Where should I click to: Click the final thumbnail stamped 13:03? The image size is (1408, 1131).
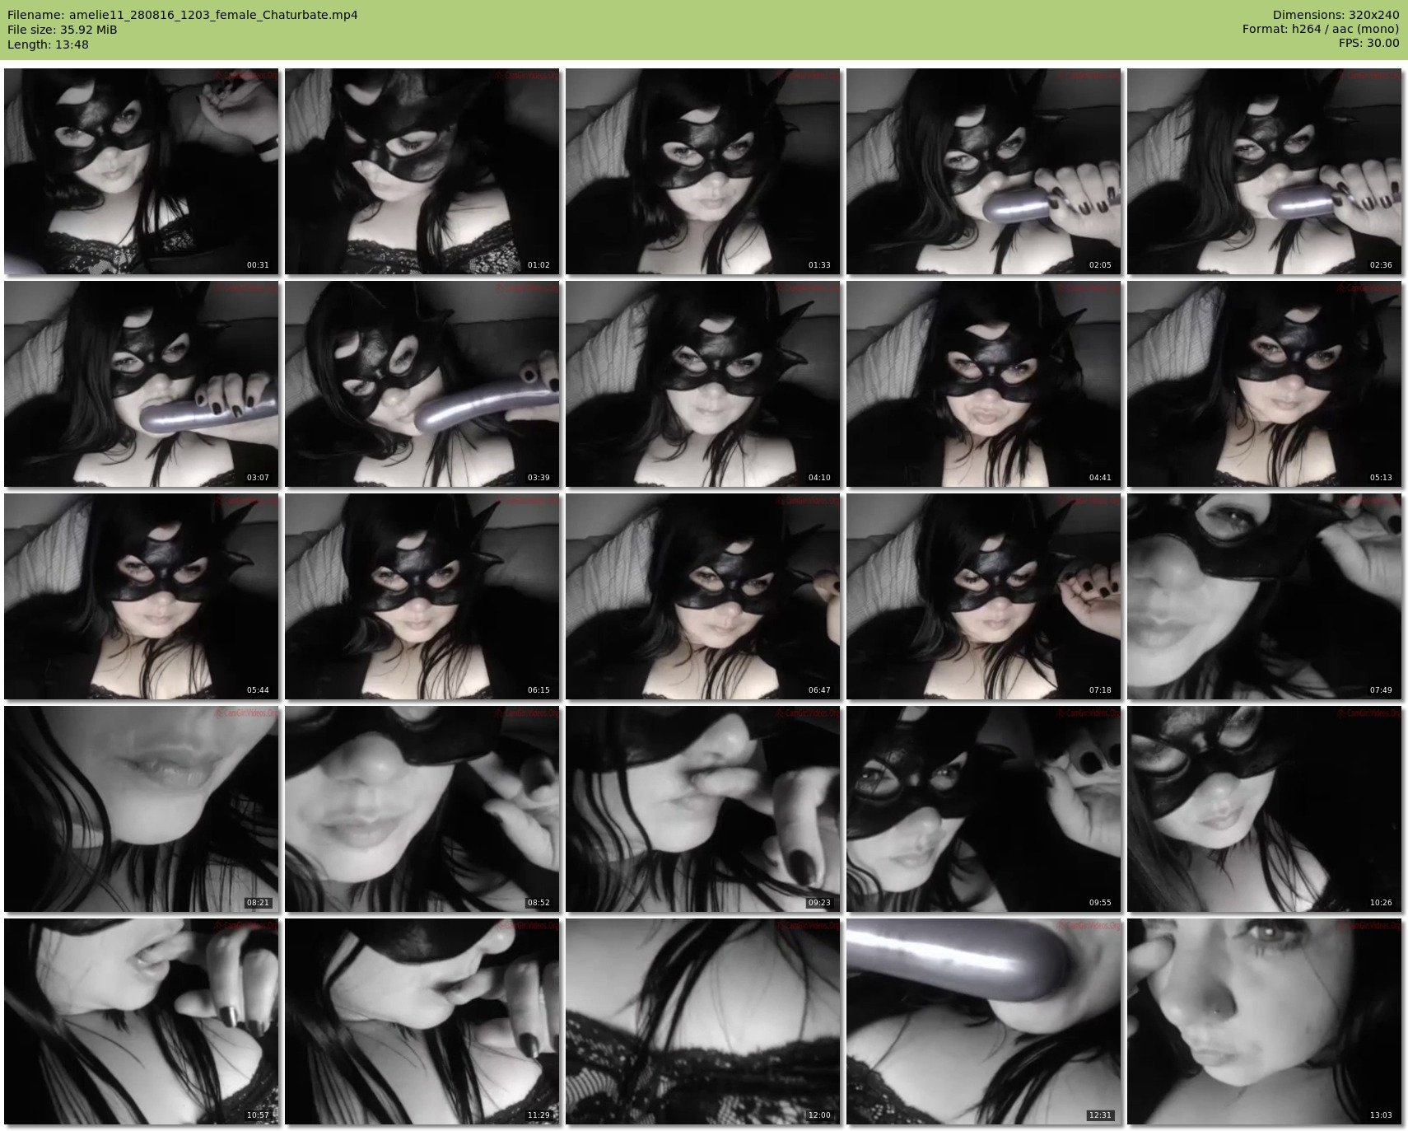tap(1264, 1021)
